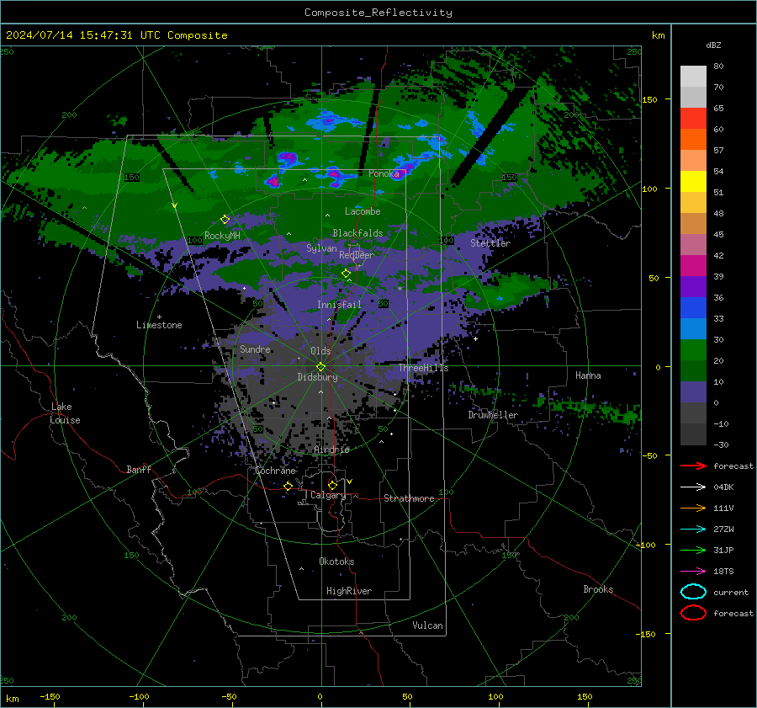Click the Hanna label
Viewport: 757px width, 708px height.
coord(588,375)
